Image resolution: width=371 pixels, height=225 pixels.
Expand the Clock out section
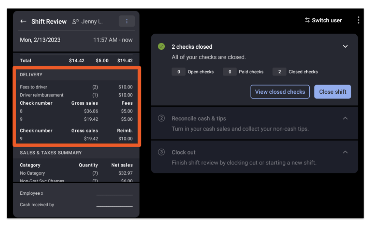345,152
